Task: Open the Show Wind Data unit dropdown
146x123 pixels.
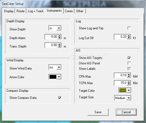Action: [x=59, y=67]
